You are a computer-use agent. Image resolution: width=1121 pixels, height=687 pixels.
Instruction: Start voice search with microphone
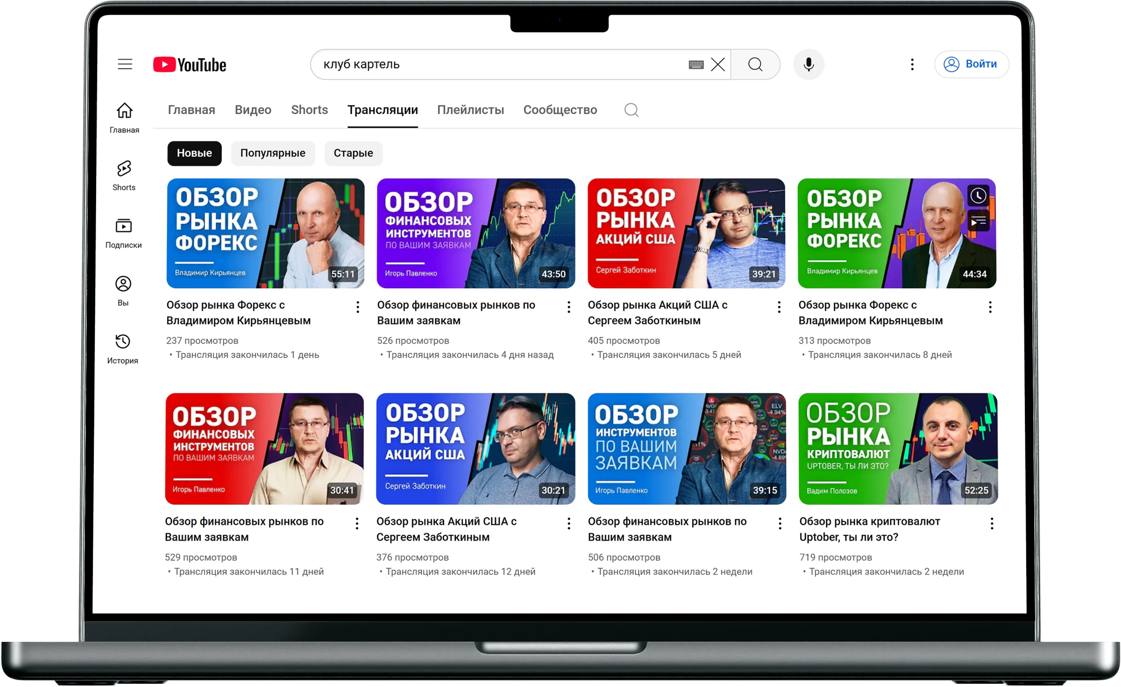point(809,65)
